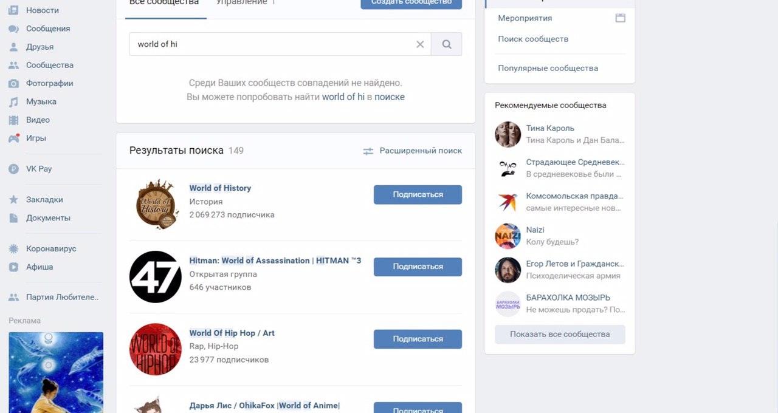Click the Страдающее Средневековье avatar

[508, 168]
